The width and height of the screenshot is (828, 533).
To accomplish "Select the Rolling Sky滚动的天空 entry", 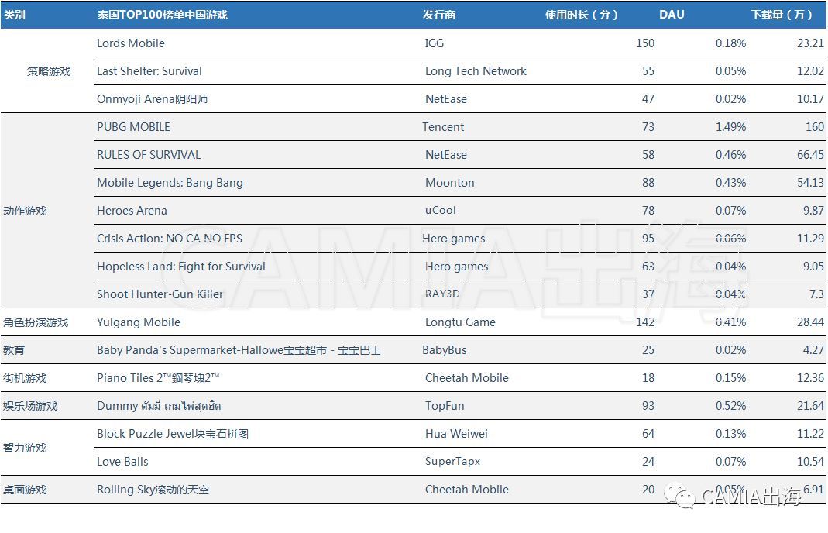I will pyautogui.click(x=153, y=490).
